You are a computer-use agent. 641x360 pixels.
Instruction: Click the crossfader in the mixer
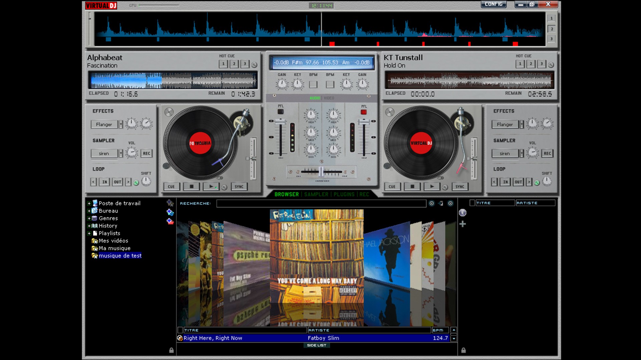point(321,171)
